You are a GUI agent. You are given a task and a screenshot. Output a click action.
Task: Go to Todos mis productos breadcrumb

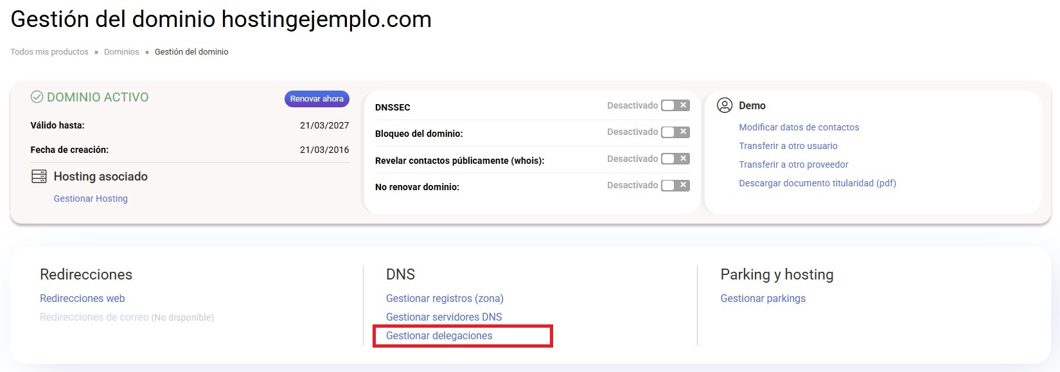pyautogui.click(x=49, y=52)
